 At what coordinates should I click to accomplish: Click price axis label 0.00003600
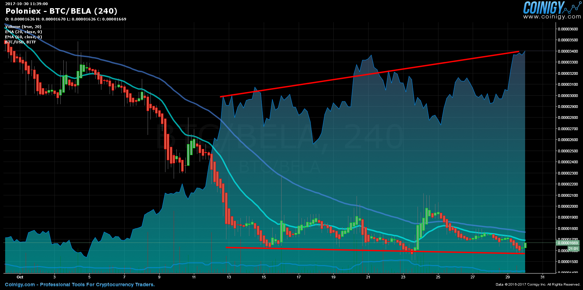tap(568, 29)
